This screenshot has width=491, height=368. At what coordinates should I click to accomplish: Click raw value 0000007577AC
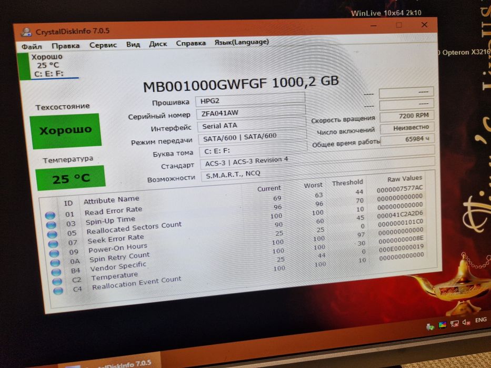[x=399, y=189]
